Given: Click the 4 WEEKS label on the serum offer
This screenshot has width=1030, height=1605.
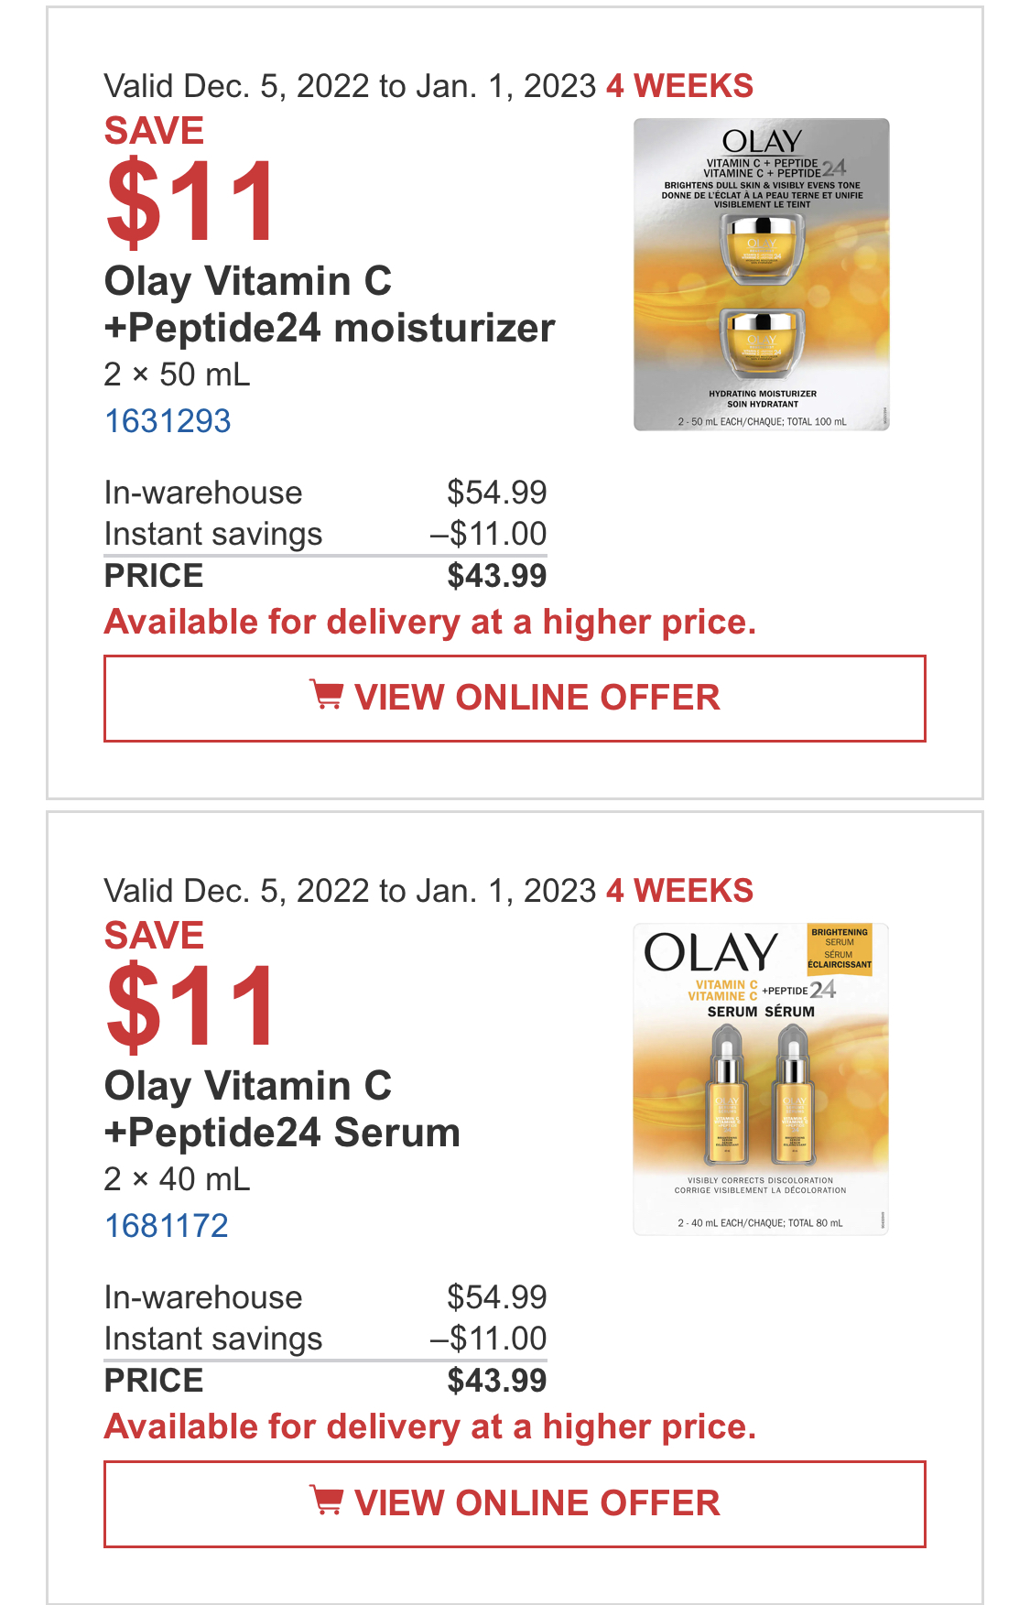Looking at the screenshot, I should [x=680, y=891].
